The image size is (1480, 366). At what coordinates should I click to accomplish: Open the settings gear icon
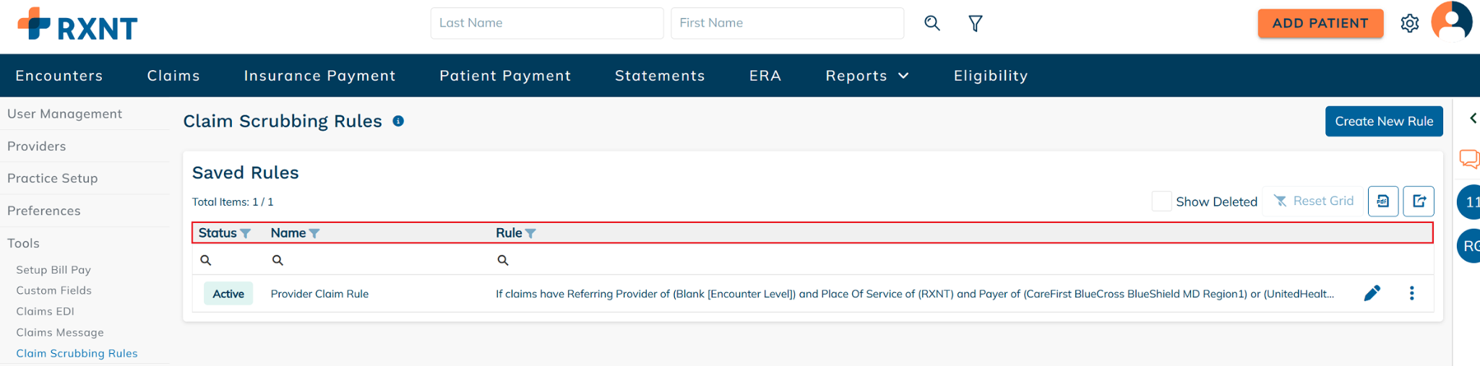pyautogui.click(x=1409, y=23)
